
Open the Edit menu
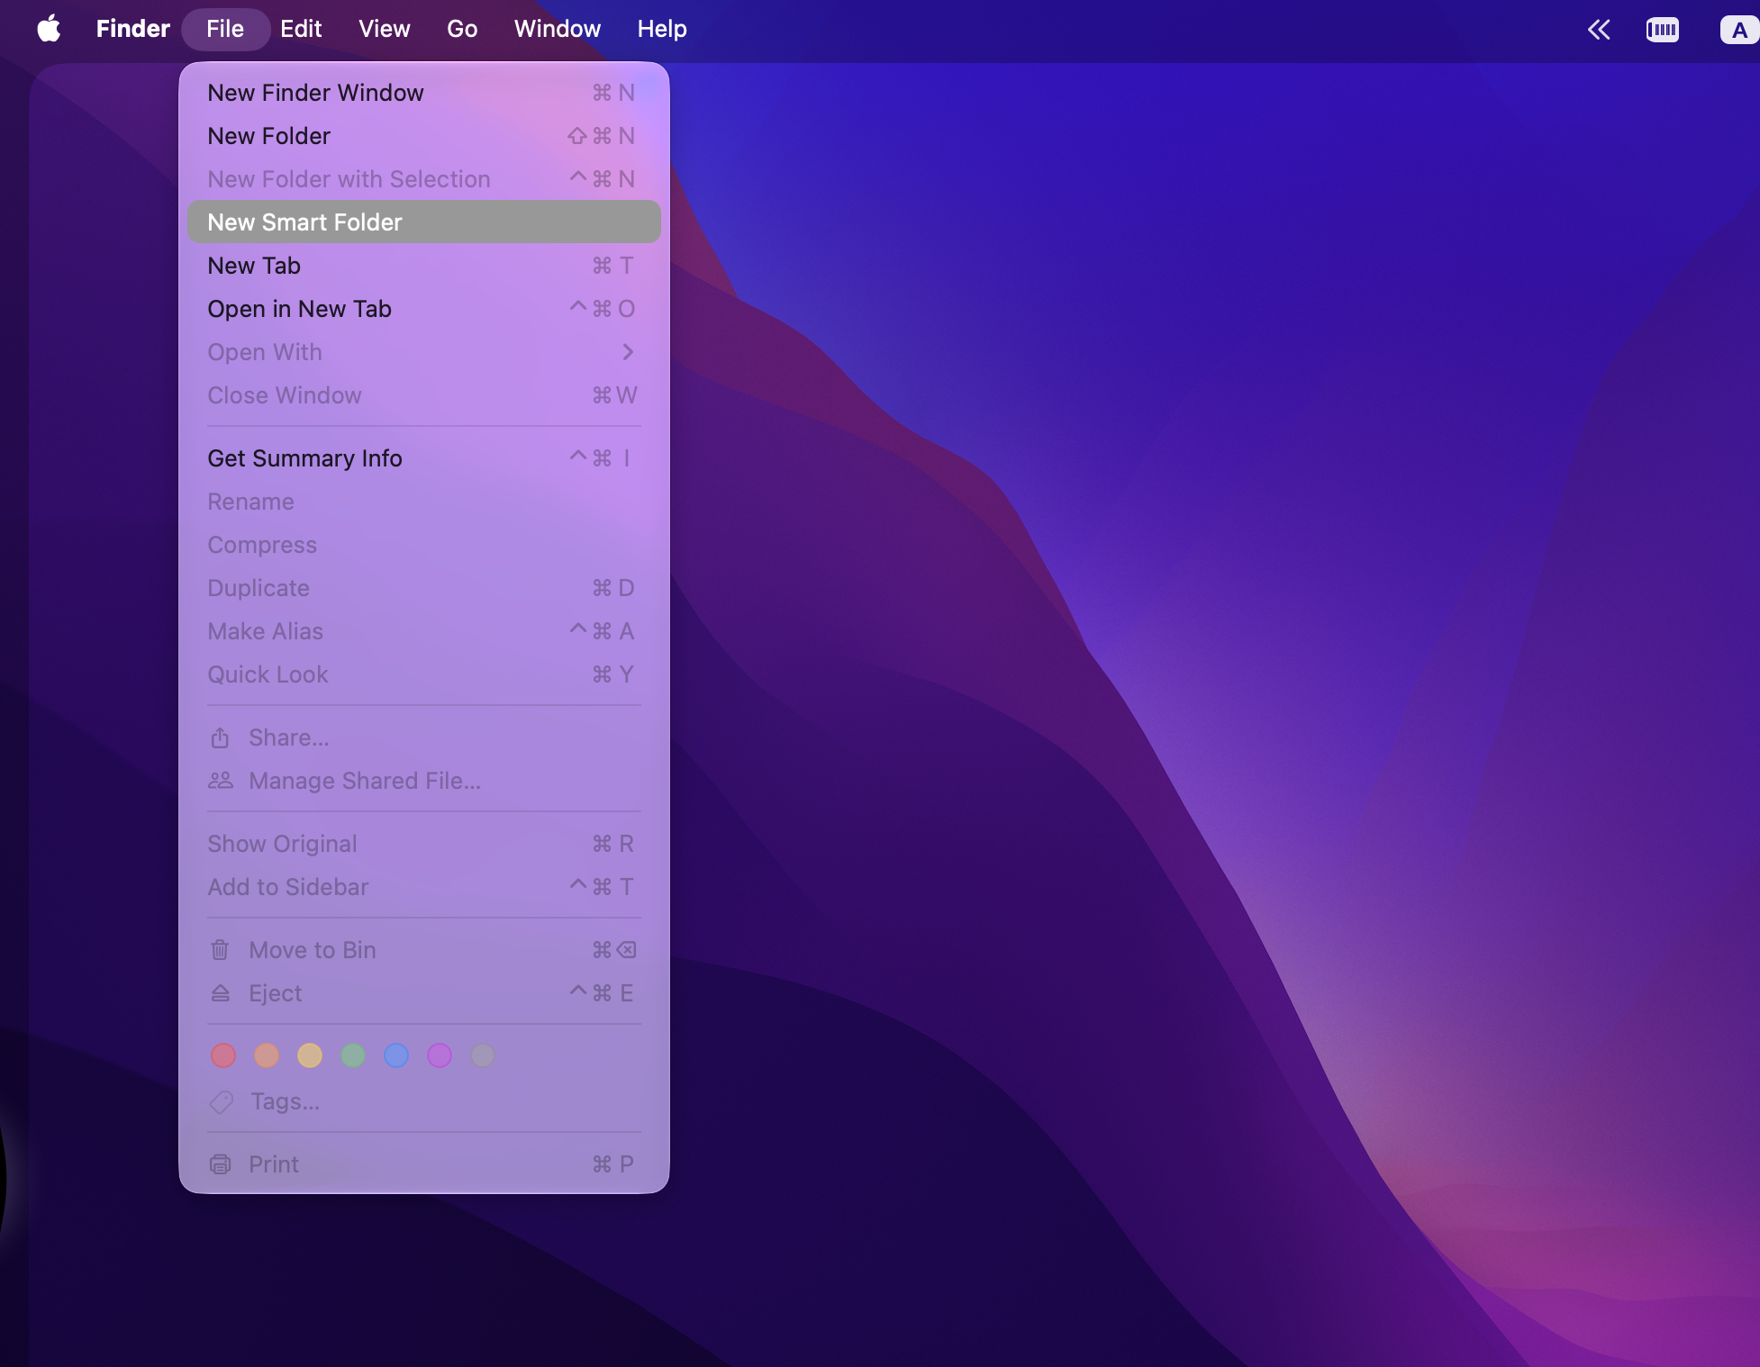(301, 29)
